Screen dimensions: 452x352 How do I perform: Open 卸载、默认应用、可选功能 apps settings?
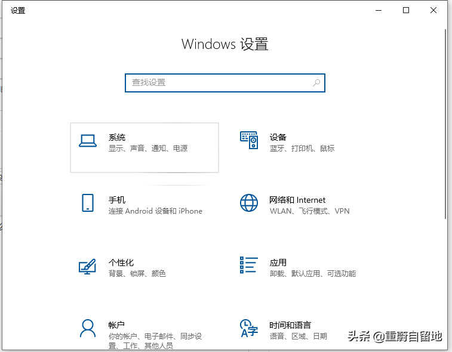[x=312, y=274]
